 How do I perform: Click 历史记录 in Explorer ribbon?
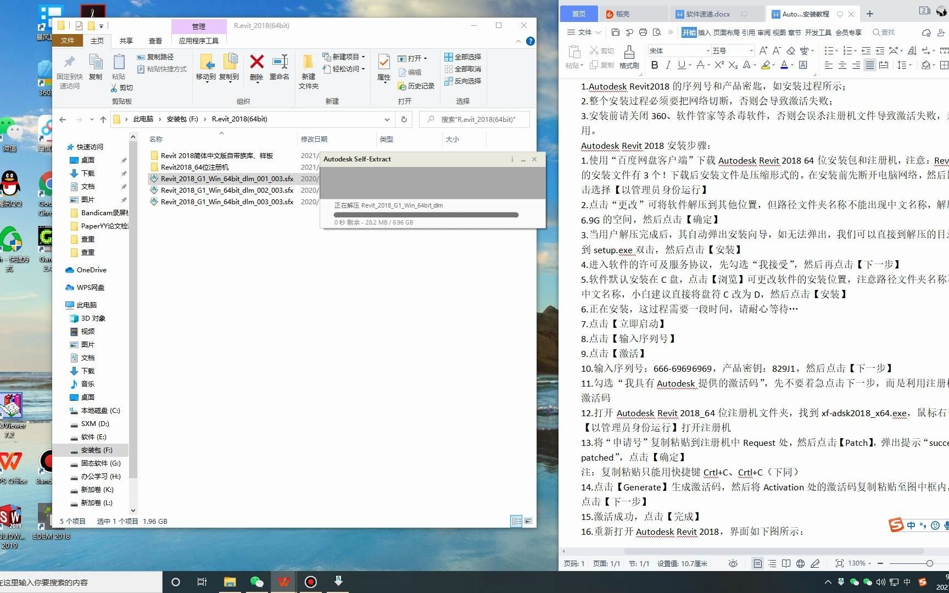pos(416,86)
